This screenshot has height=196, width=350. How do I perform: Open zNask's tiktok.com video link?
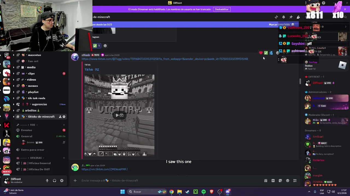coord(165,59)
